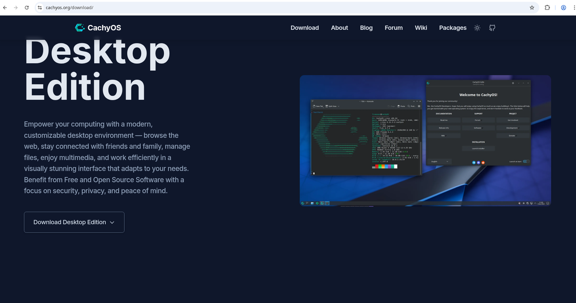Click the forward navigation arrow
Viewport: 576px width, 303px height.
pyautogui.click(x=15, y=8)
